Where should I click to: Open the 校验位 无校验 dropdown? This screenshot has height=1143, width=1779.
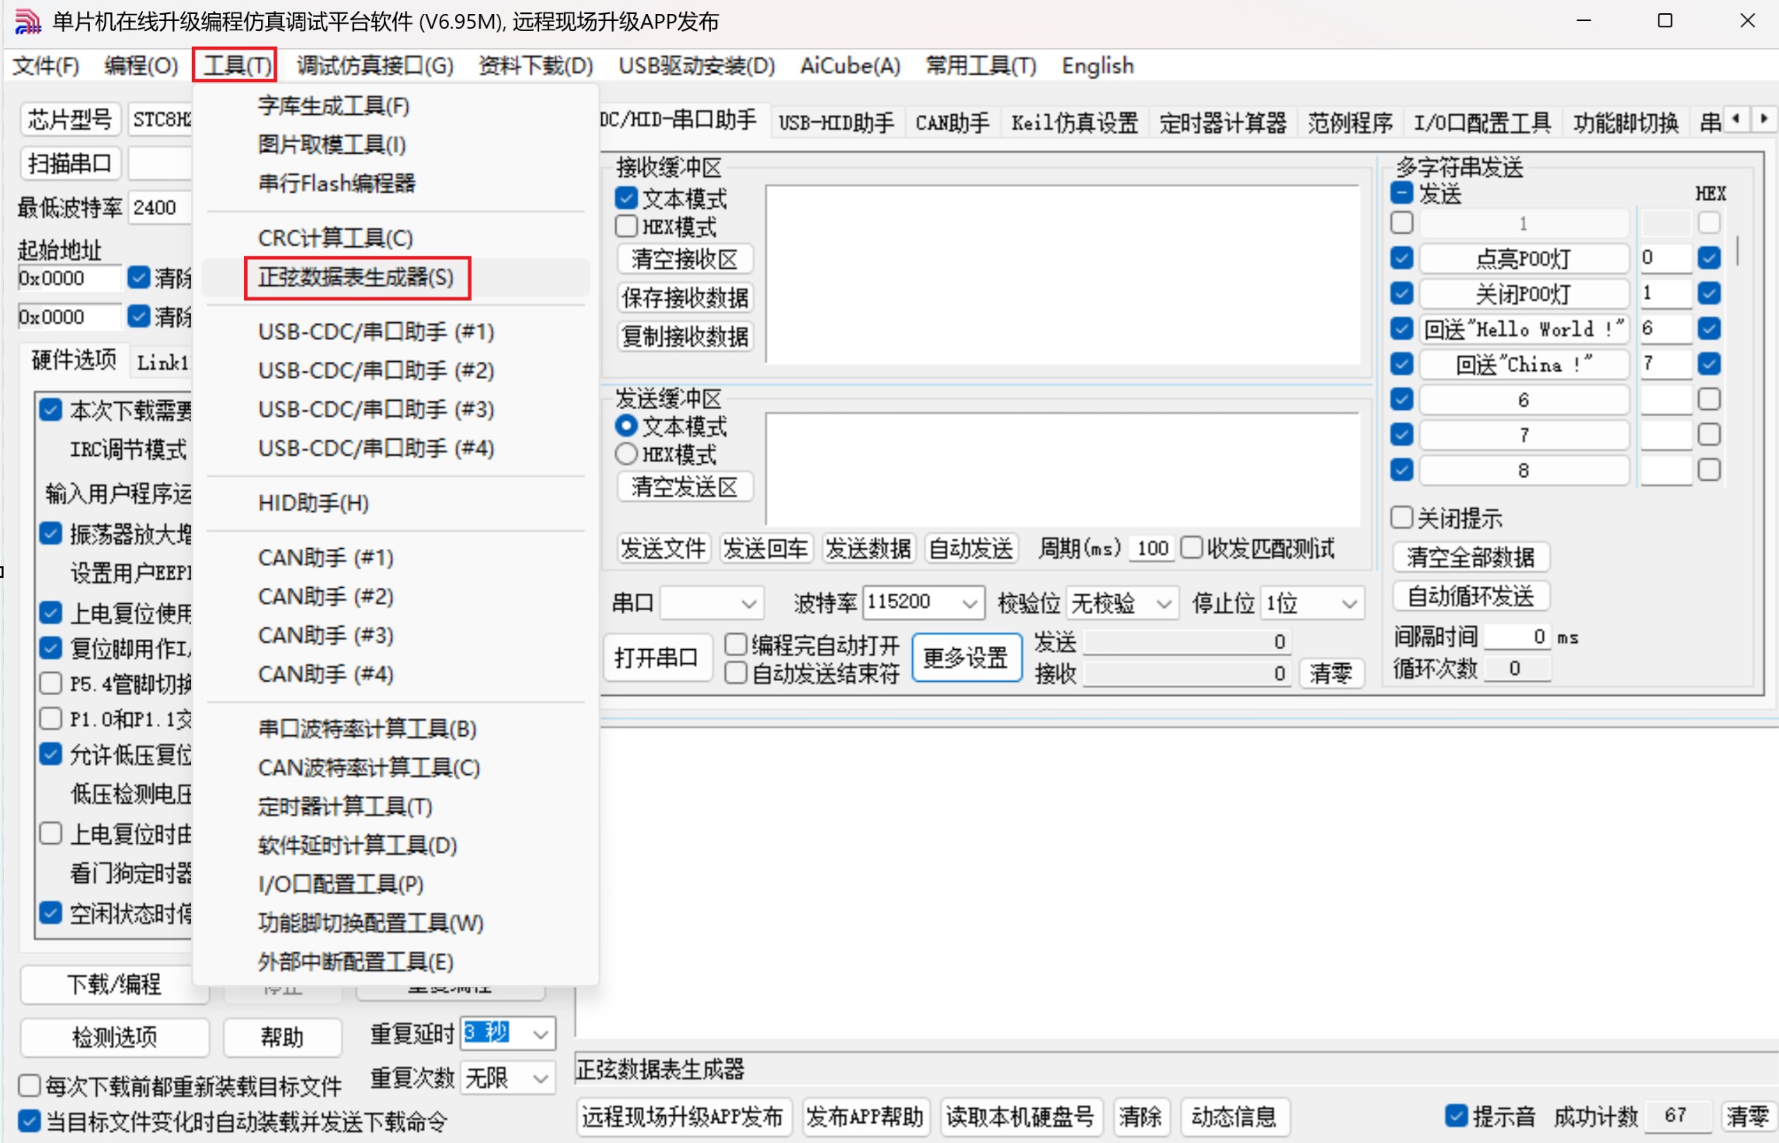point(1122,603)
